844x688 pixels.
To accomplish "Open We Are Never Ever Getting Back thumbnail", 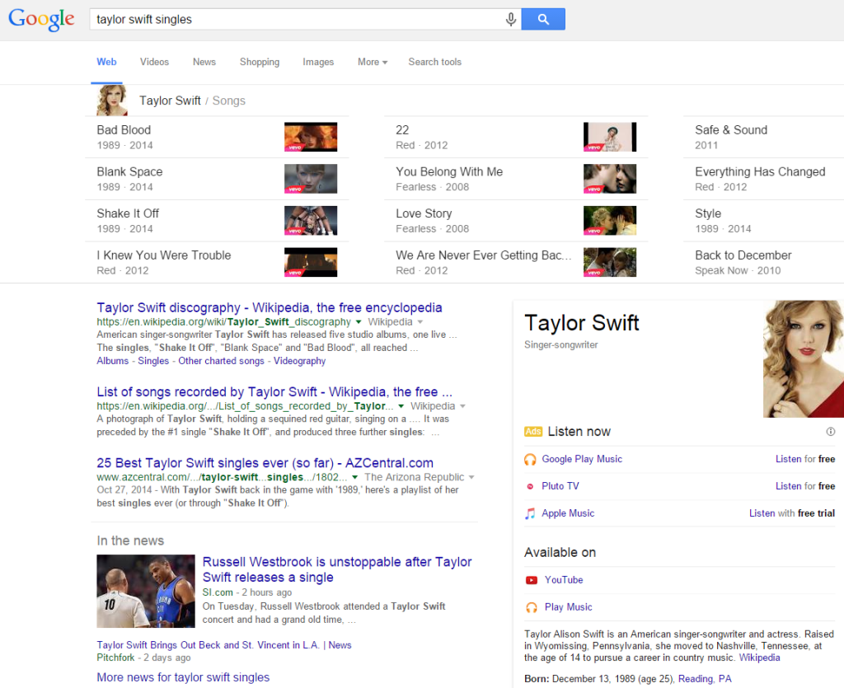I will pyautogui.click(x=610, y=263).
